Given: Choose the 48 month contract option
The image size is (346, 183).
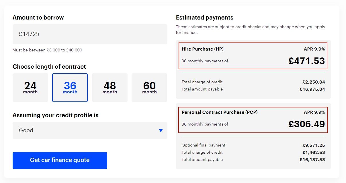Looking at the screenshot, I should 110,88.
